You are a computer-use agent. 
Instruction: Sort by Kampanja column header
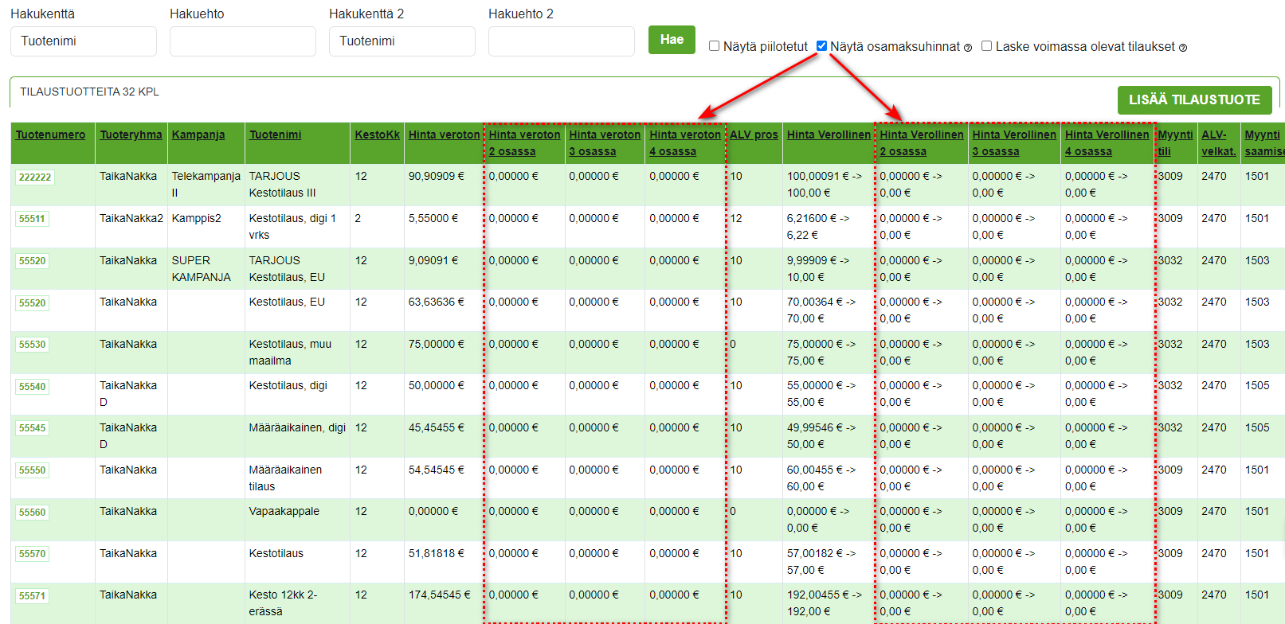click(198, 135)
